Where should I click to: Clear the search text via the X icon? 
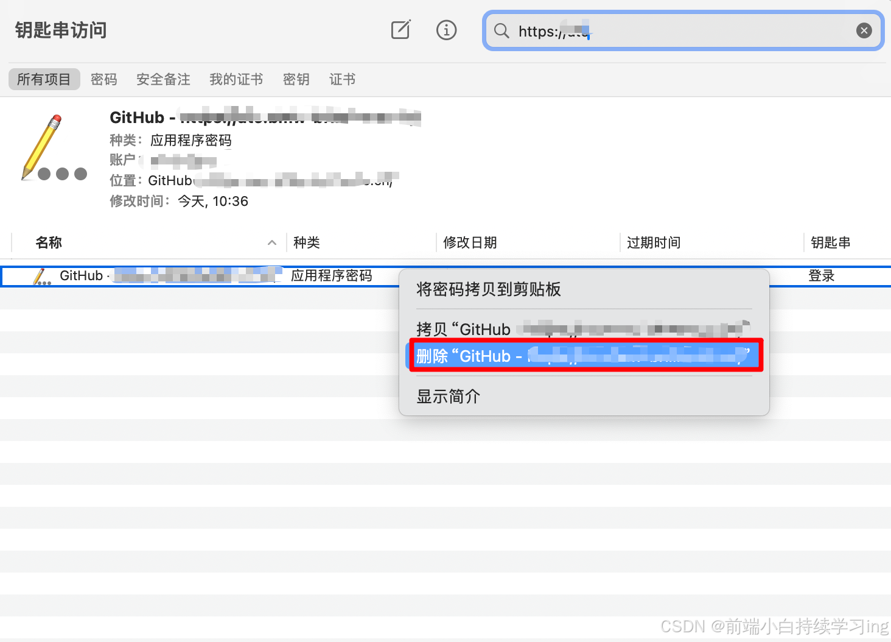click(x=864, y=30)
